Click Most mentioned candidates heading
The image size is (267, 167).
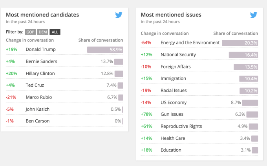point(42,15)
